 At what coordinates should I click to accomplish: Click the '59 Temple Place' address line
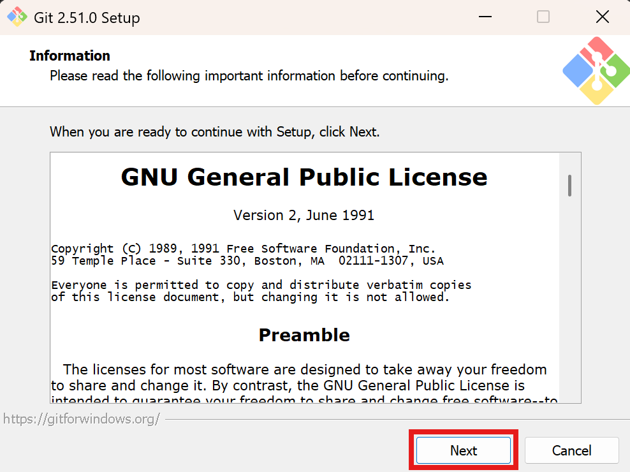tap(247, 261)
